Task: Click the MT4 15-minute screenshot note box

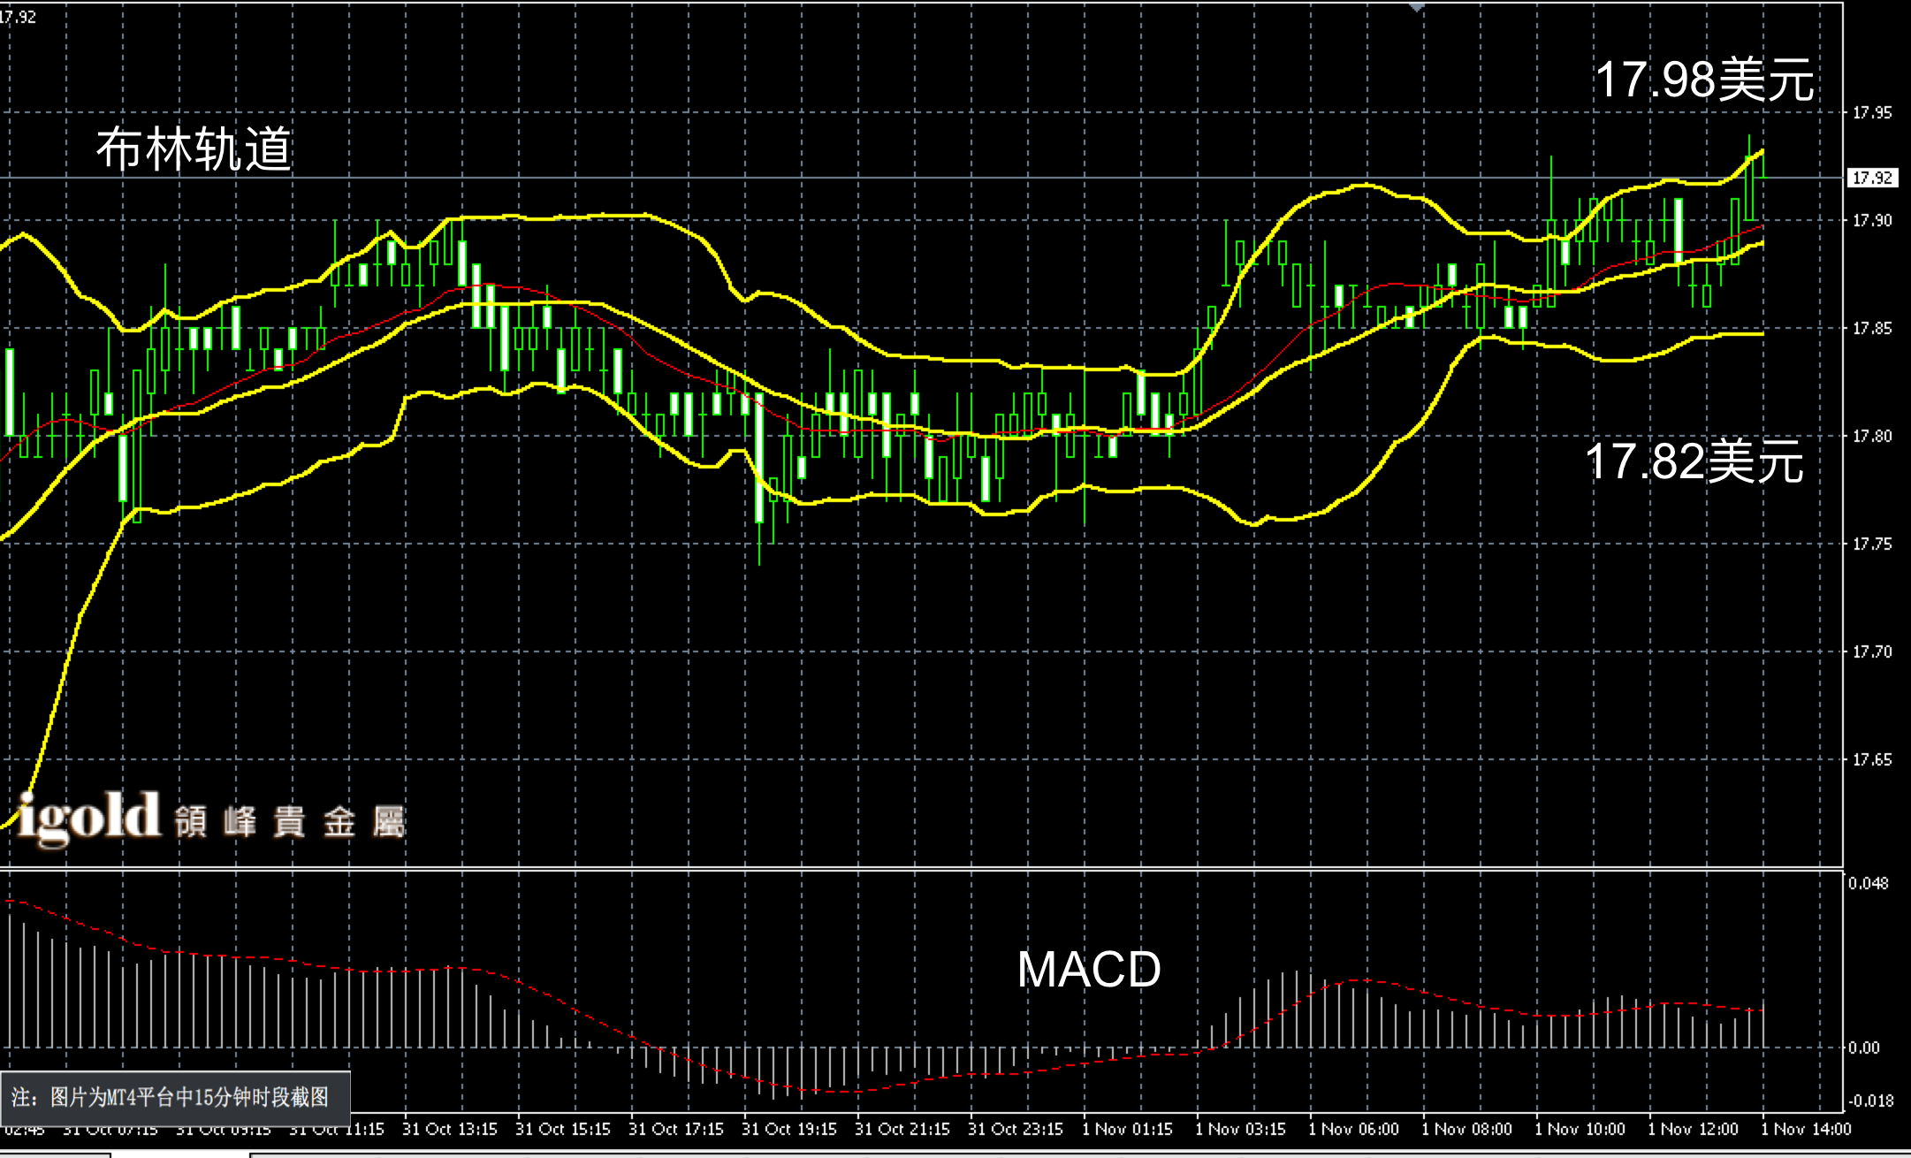Action: (x=174, y=1097)
